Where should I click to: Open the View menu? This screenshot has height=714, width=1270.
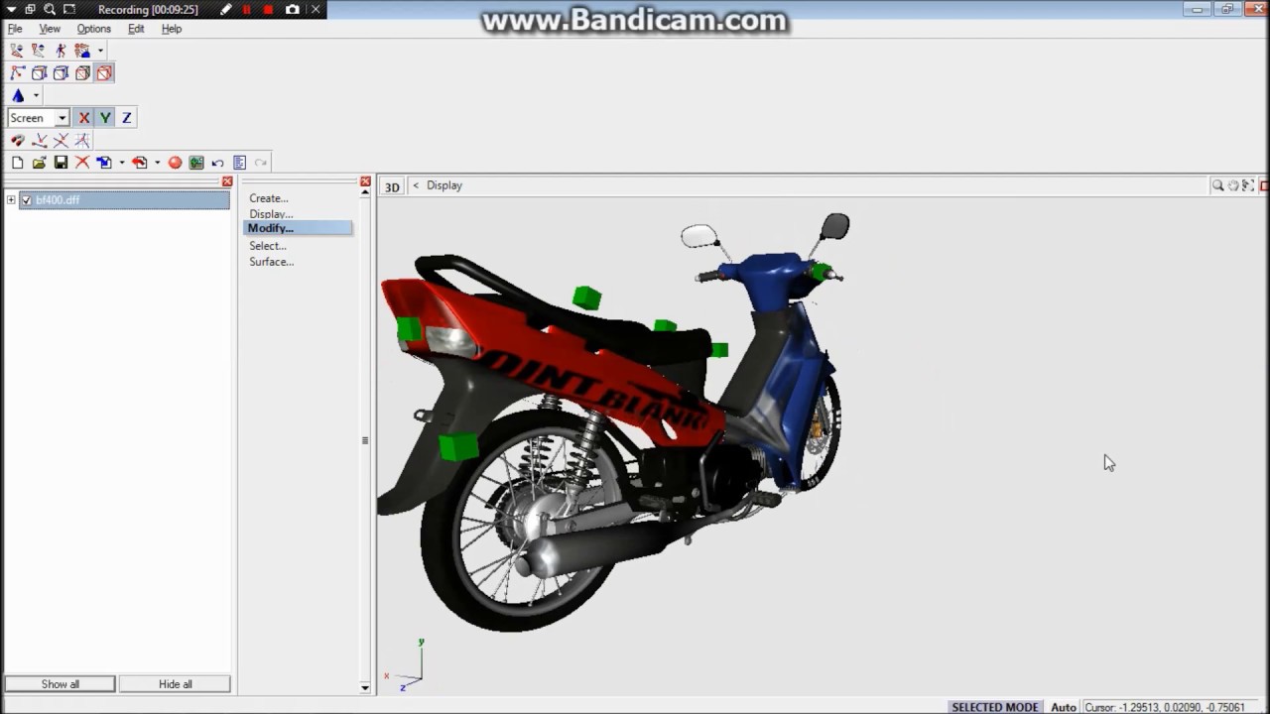(x=50, y=29)
